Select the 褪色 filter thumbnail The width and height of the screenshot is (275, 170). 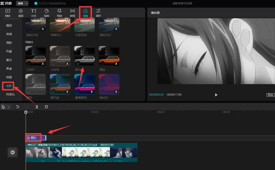point(36,84)
